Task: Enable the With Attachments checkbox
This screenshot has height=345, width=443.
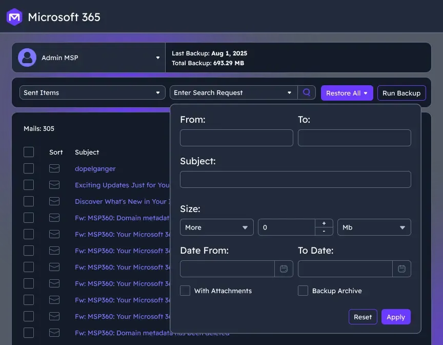Action: click(x=185, y=291)
